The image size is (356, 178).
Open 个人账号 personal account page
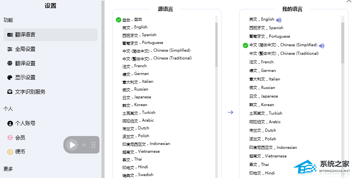point(25,123)
